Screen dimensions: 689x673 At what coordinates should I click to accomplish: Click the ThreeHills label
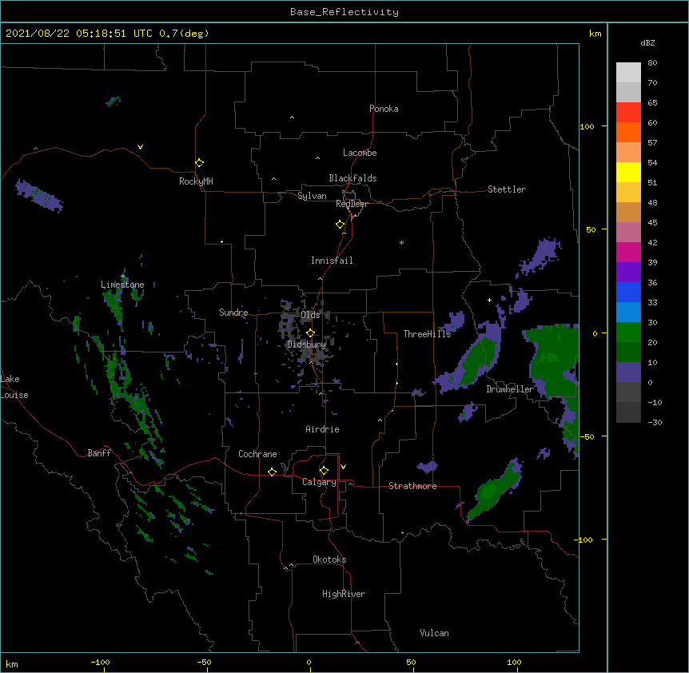(x=427, y=334)
